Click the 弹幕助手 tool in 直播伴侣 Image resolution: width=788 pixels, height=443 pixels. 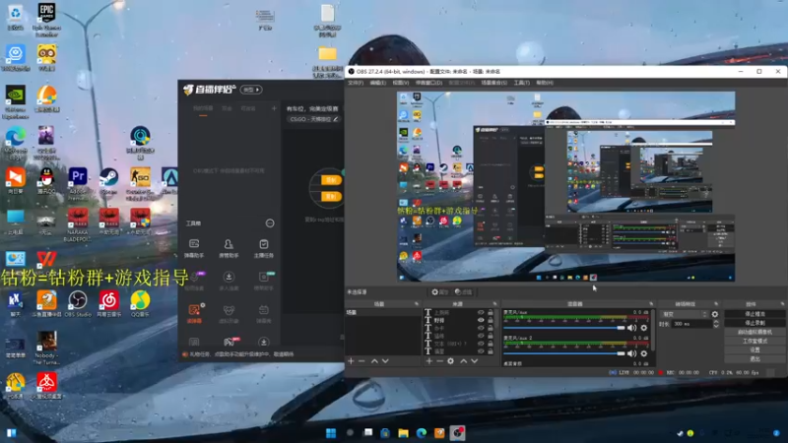tap(194, 248)
